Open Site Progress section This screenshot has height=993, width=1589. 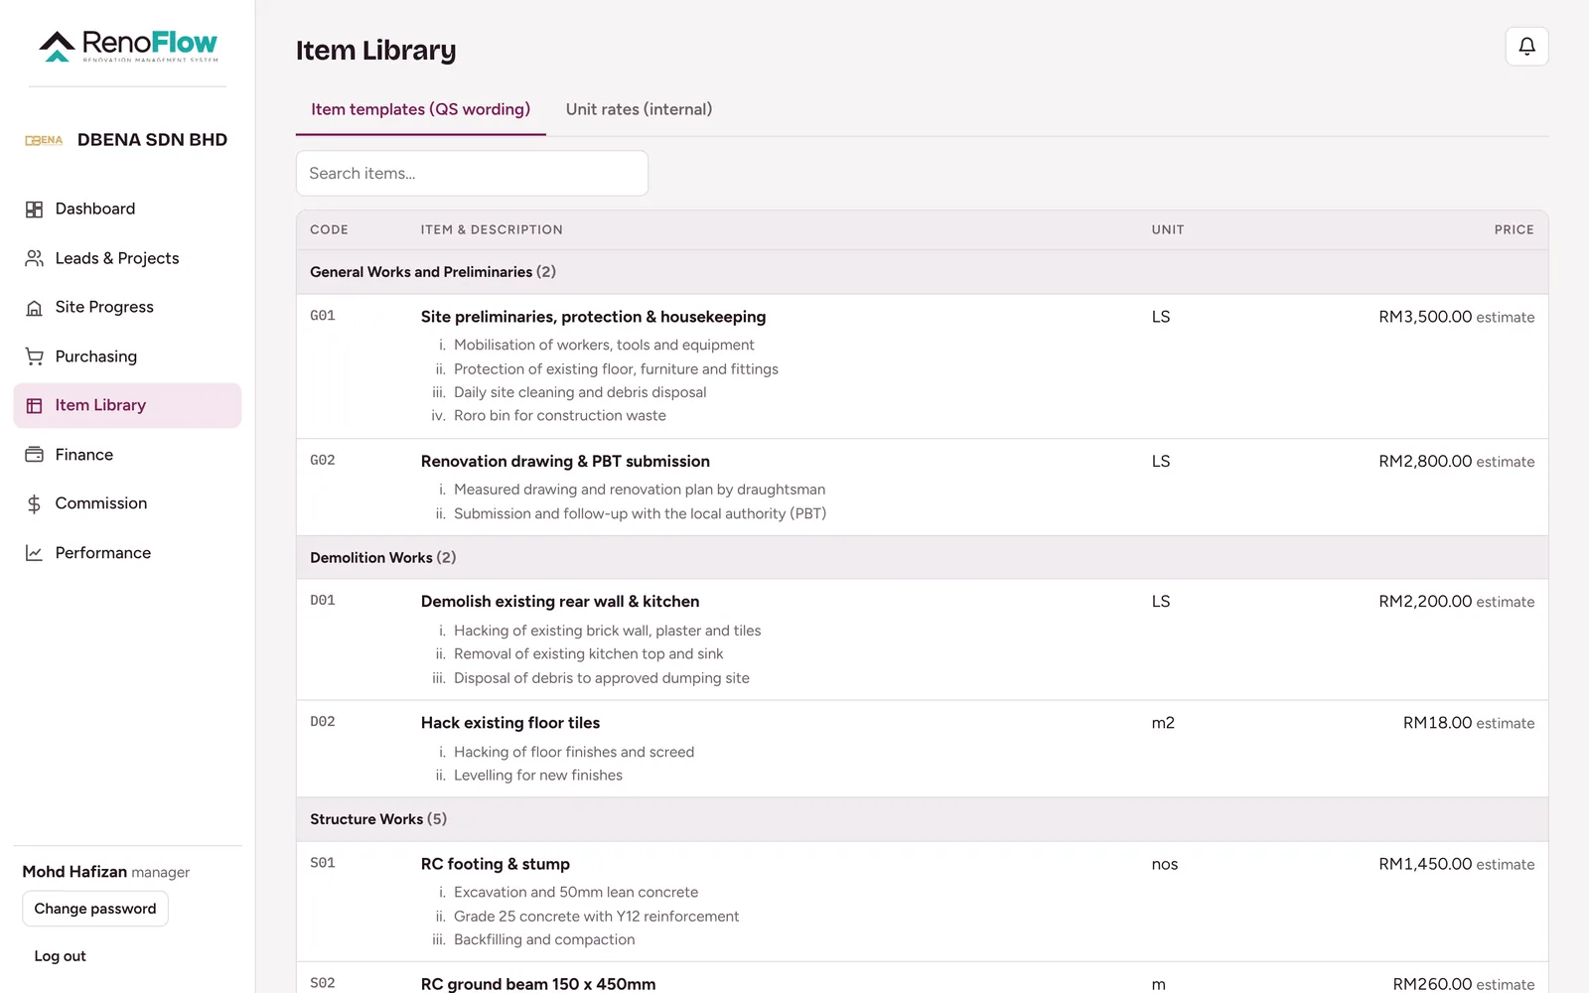pyautogui.click(x=127, y=307)
